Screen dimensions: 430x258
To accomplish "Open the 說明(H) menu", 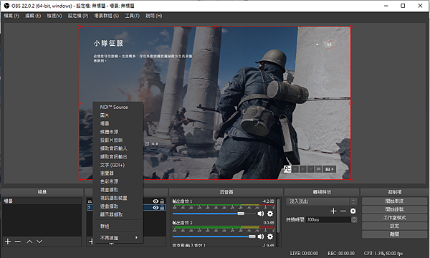I will (154, 16).
